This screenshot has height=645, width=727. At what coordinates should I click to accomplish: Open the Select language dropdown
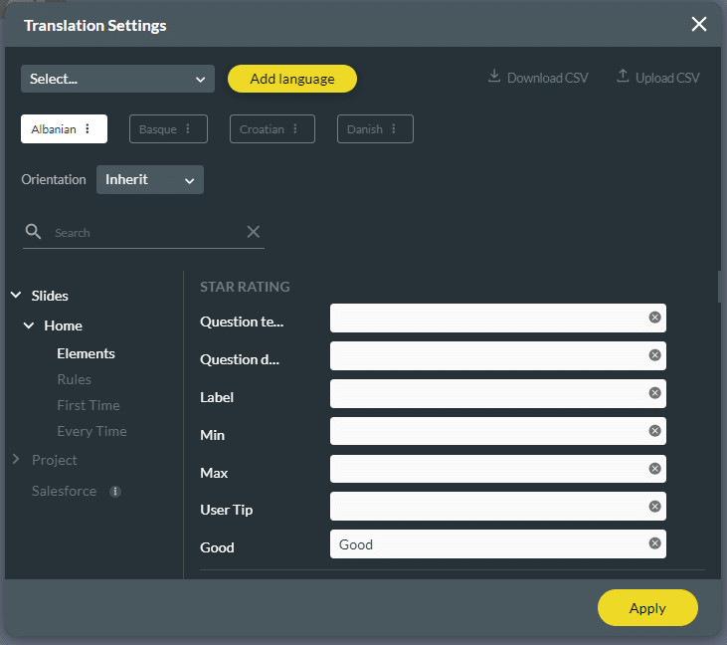pyautogui.click(x=117, y=79)
